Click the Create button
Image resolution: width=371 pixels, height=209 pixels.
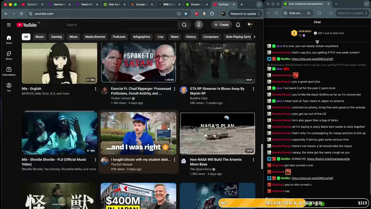pyautogui.click(x=221, y=25)
